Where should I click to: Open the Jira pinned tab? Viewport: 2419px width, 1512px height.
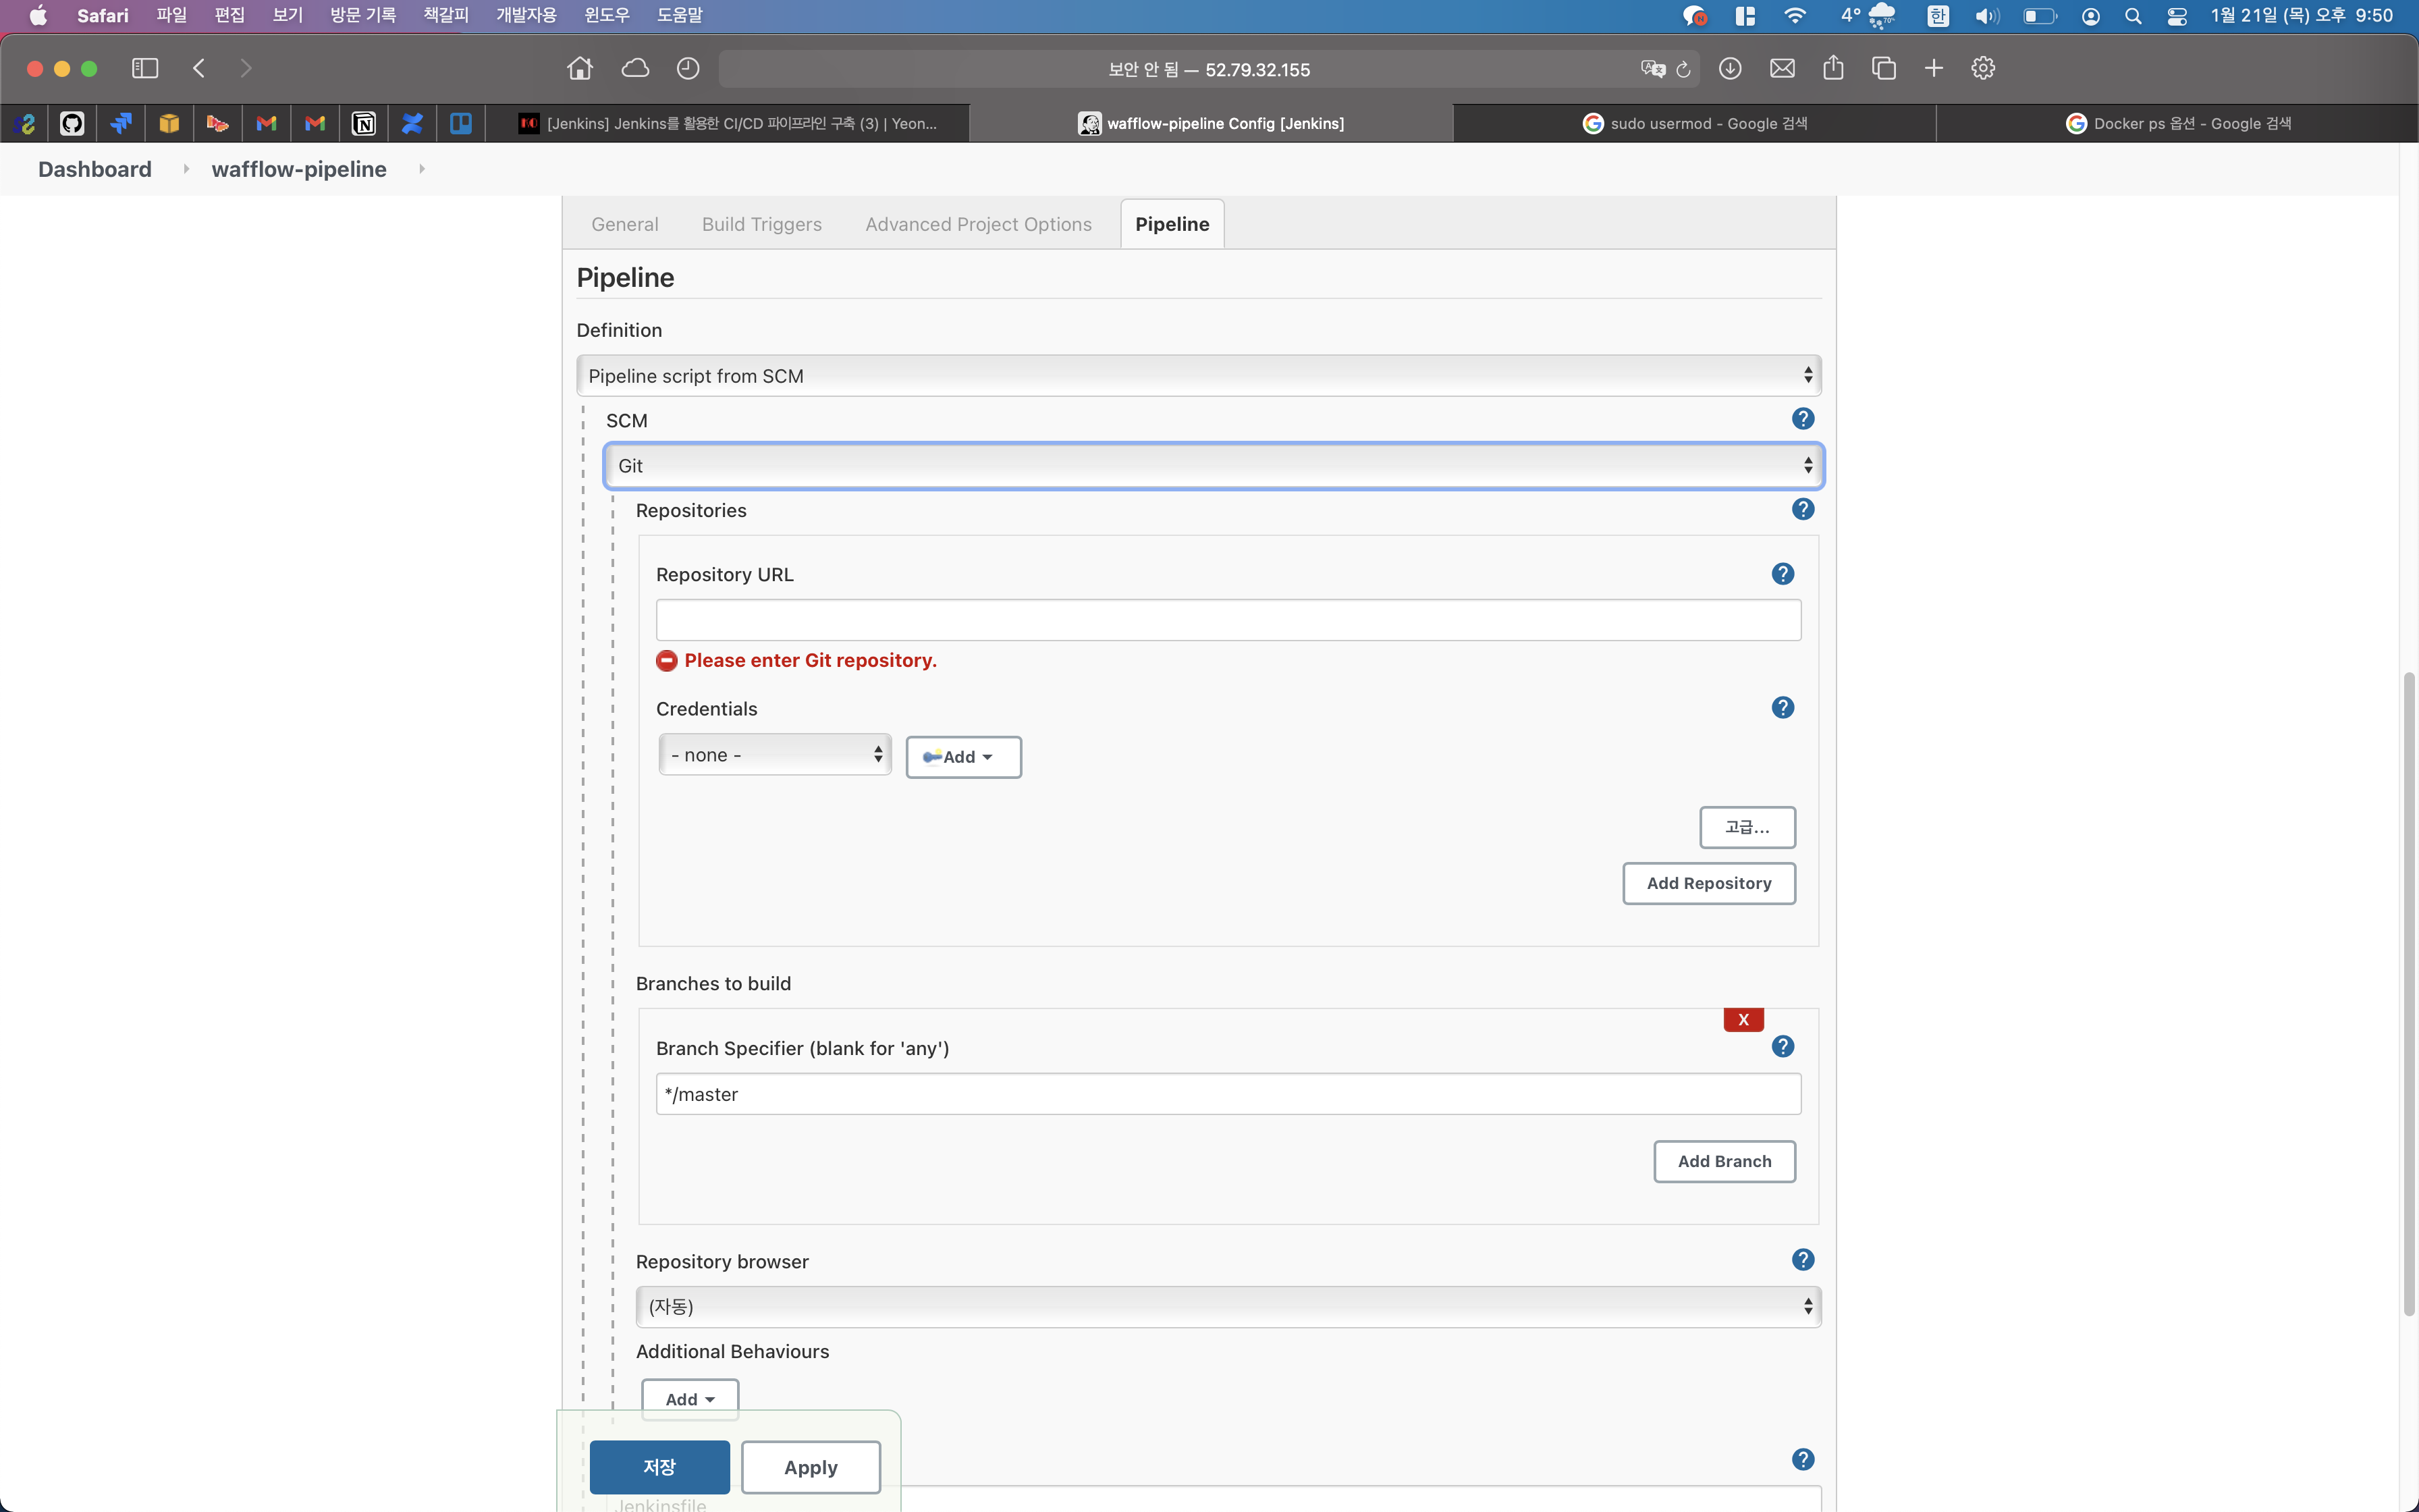coord(121,123)
